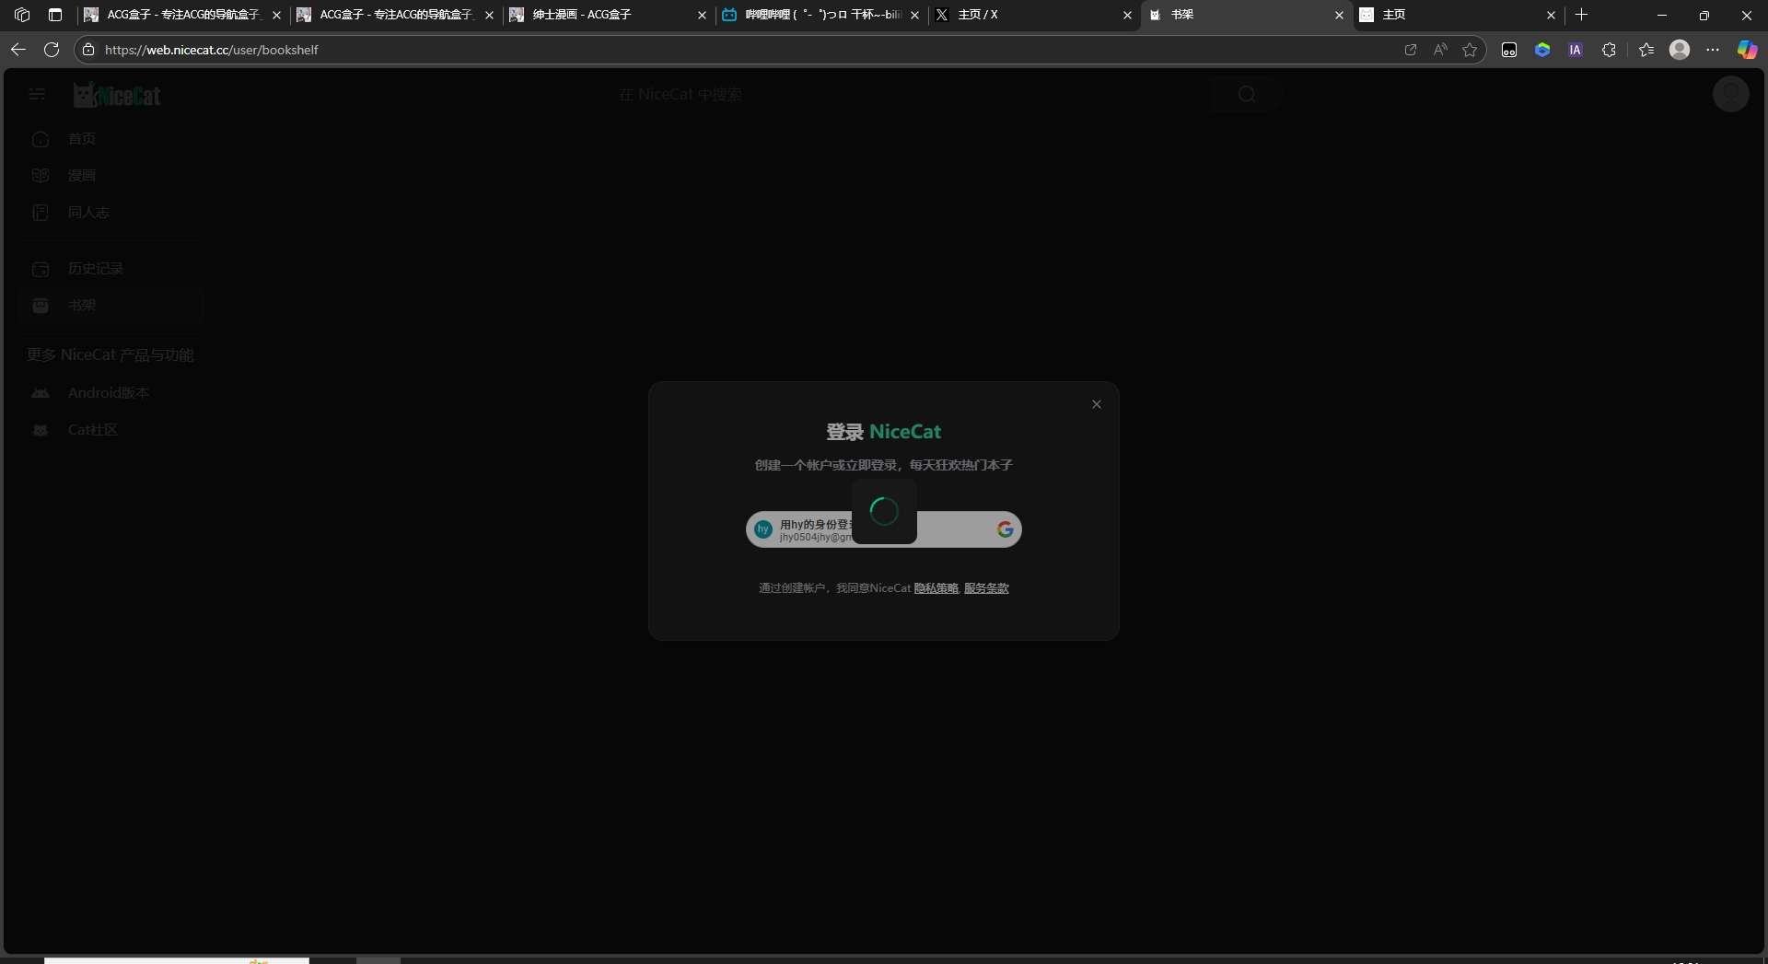Close the 书架 tab

coord(1339,15)
